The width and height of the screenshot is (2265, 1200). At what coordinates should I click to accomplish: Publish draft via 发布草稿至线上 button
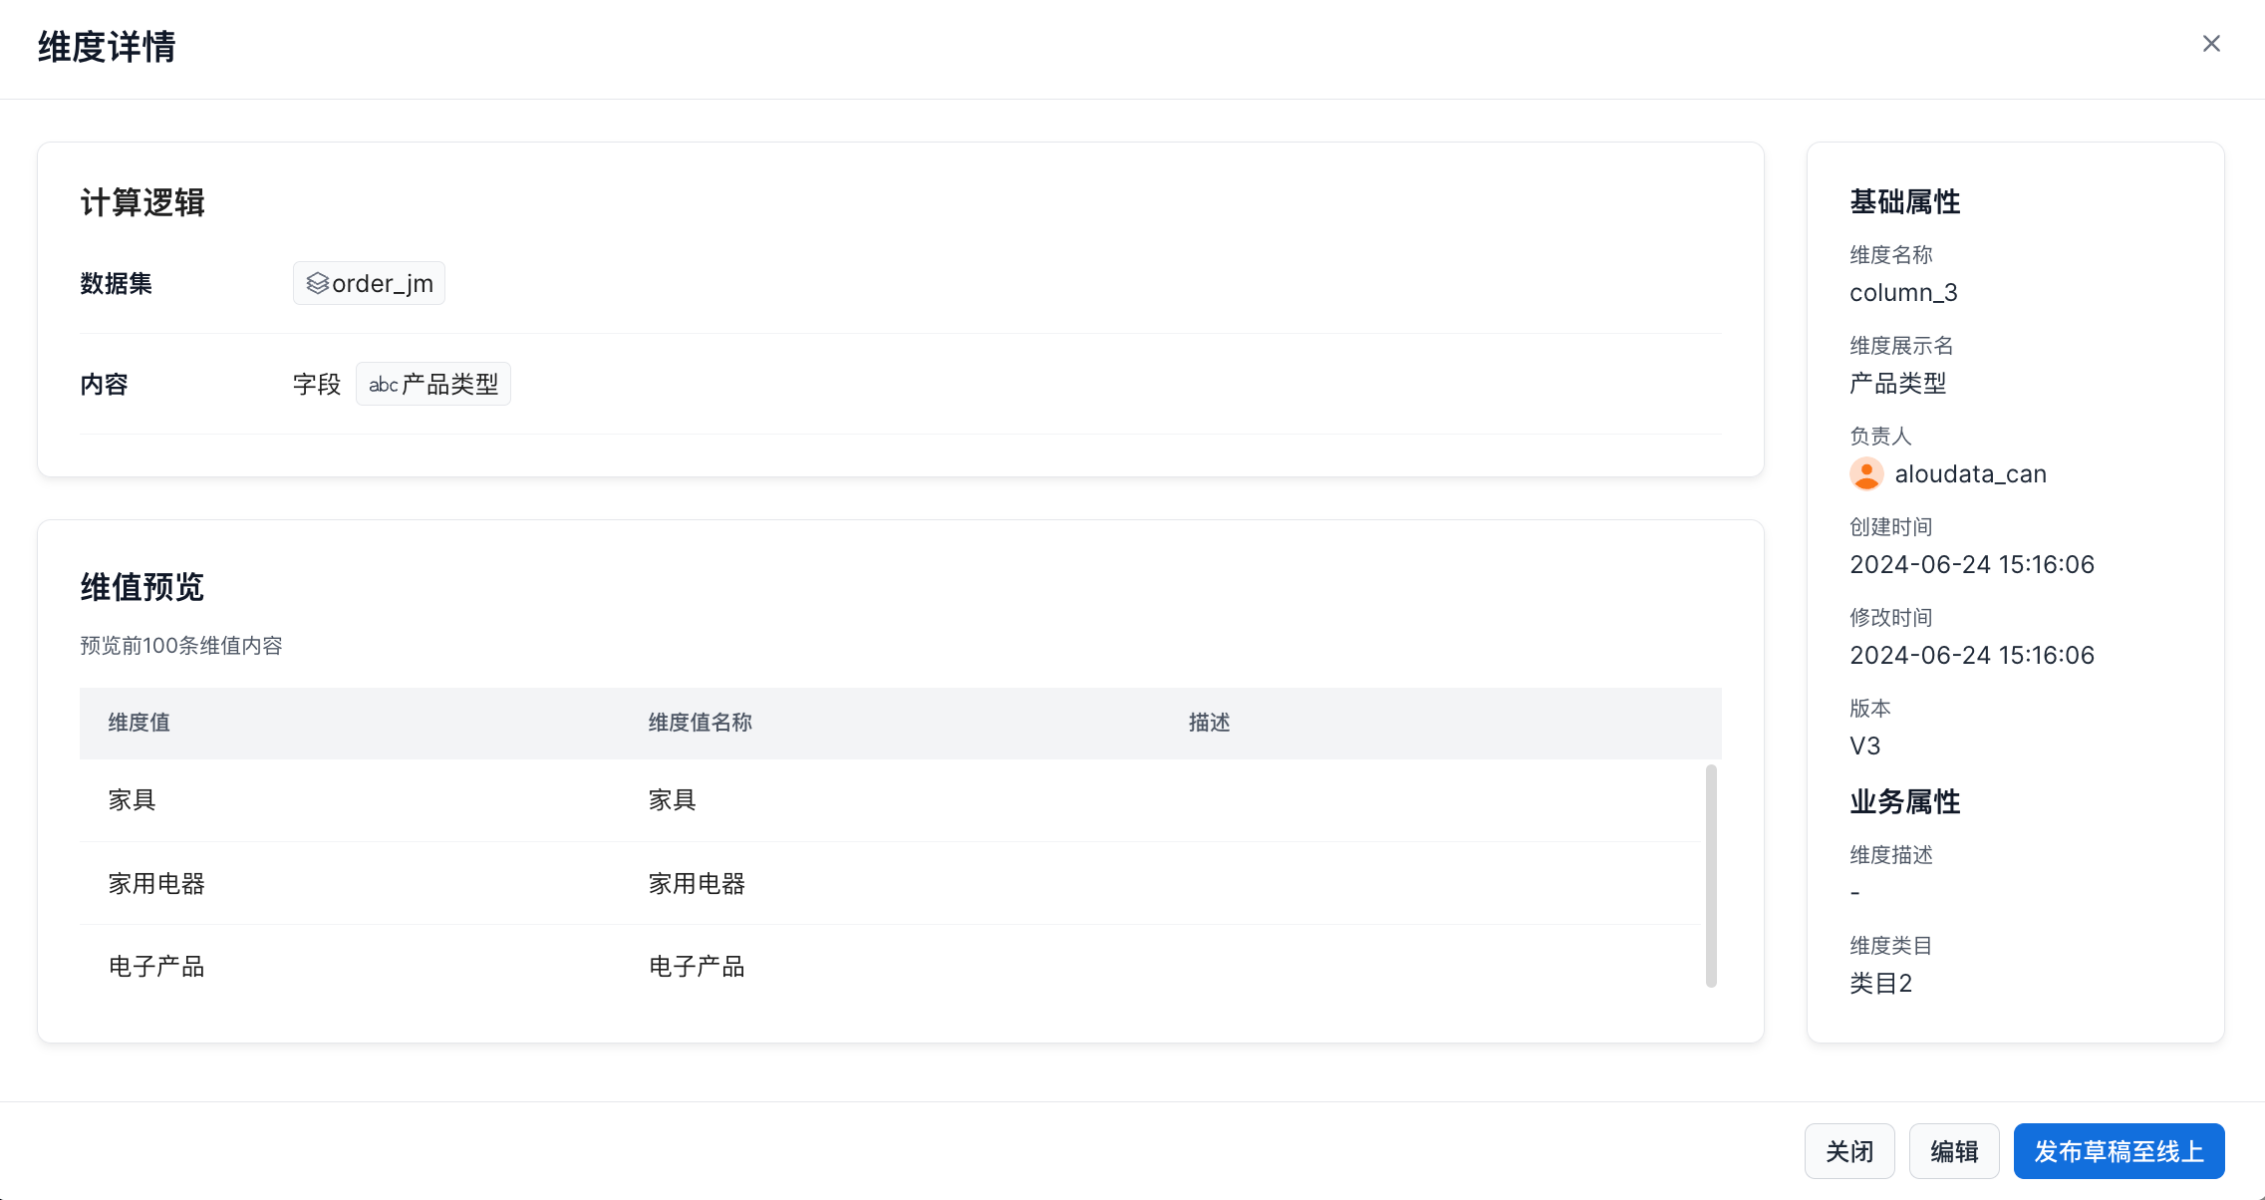2119,1151
